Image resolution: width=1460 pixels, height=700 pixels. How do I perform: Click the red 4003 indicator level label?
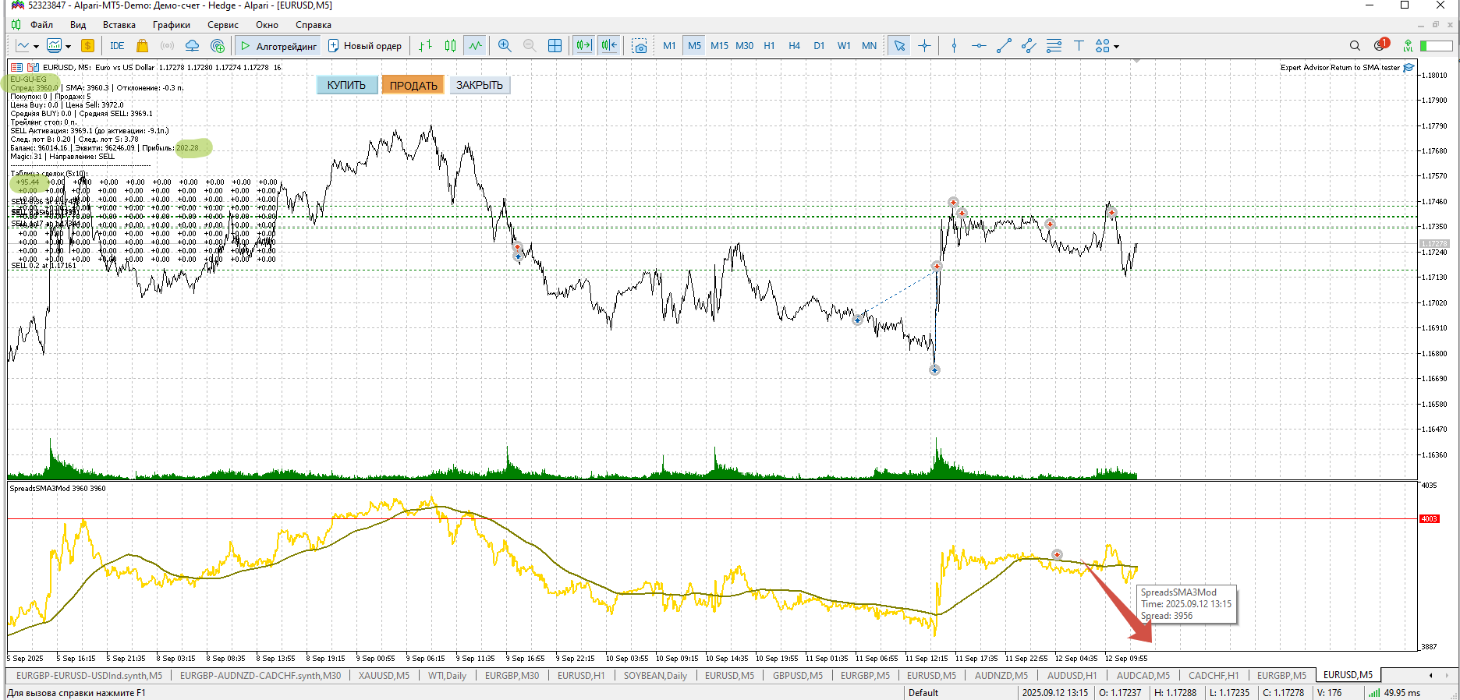point(1429,518)
